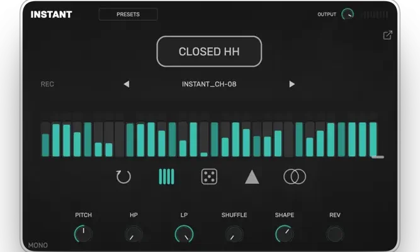Click the INSTANT_CH-08 sample name

coord(209,84)
